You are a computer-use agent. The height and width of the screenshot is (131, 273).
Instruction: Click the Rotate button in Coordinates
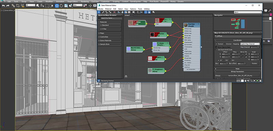point(254,63)
